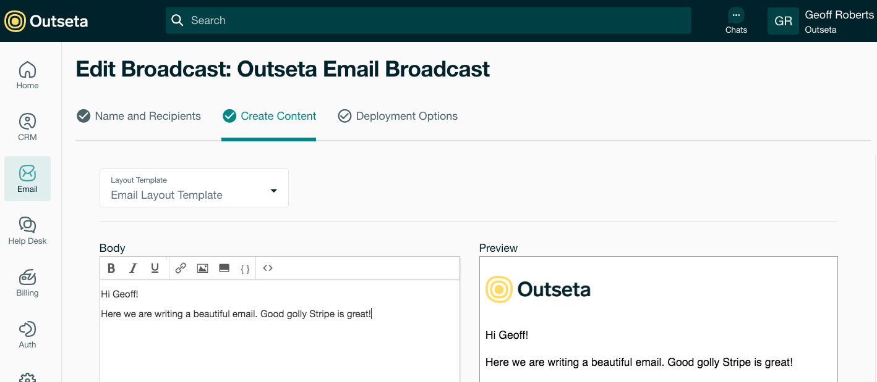
Task: Toggle italic formatting in Body editor
Action: 133,268
